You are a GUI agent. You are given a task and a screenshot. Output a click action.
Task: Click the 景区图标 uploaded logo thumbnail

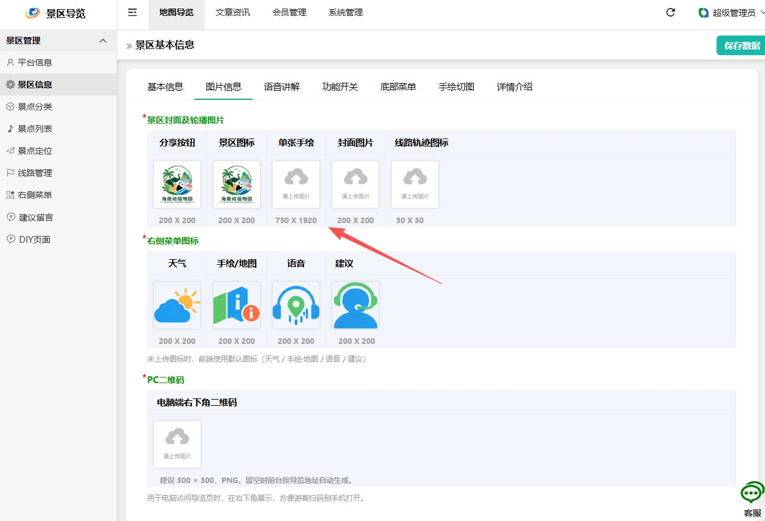point(237,184)
